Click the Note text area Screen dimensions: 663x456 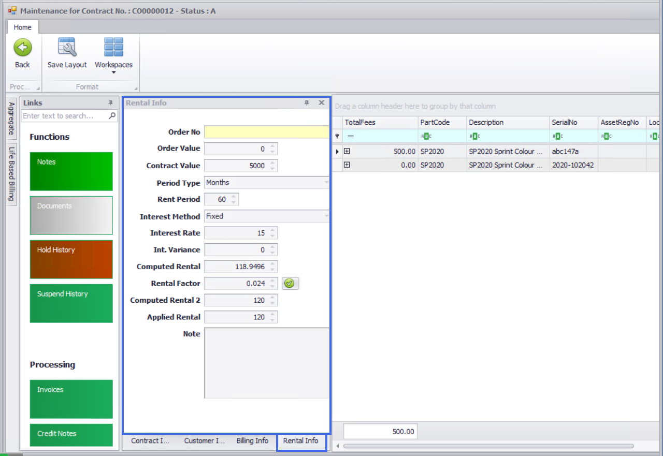pos(267,363)
